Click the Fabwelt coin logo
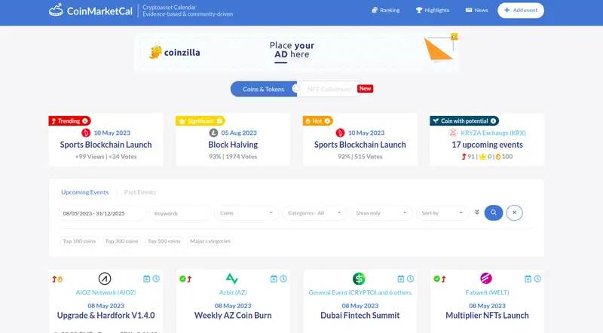Image resolution: width=603 pixels, height=333 pixels. [486, 279]
